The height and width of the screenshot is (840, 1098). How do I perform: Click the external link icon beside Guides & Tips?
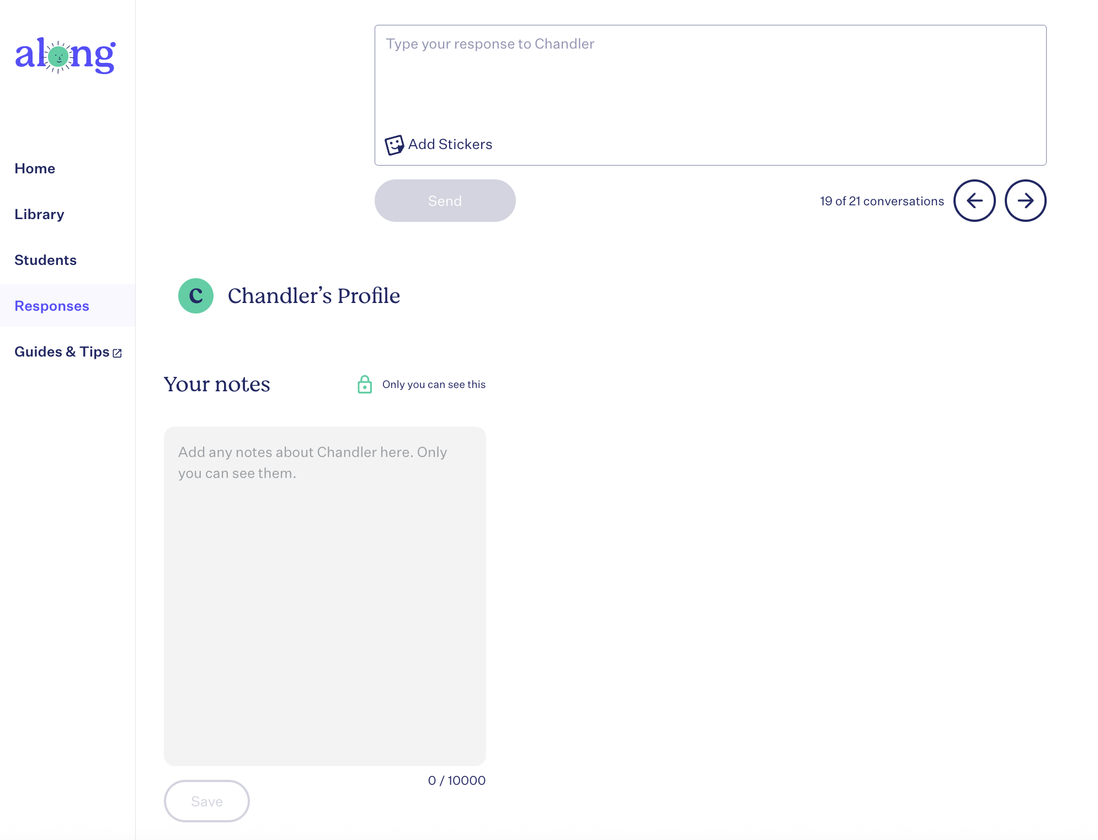click(117, 353)
